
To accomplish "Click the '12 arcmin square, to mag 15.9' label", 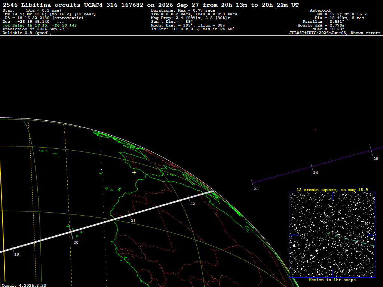I will (x=332, y=189).
